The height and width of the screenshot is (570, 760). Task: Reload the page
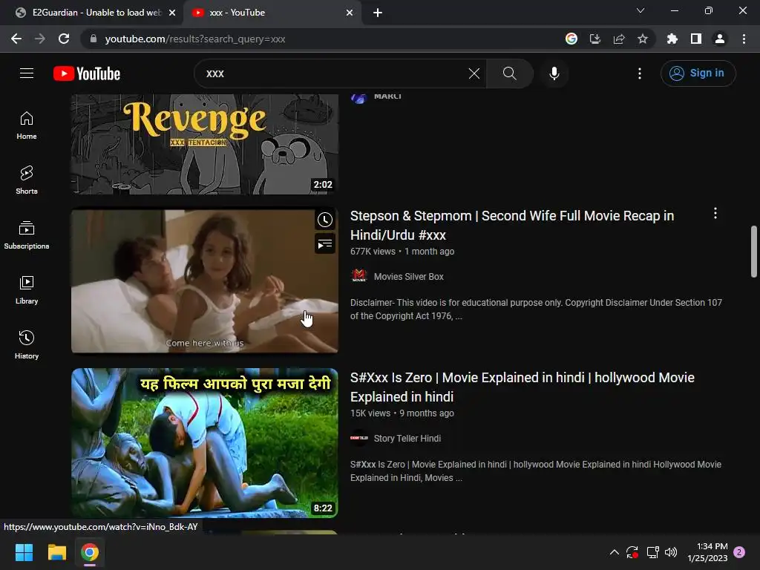(x=64, y=39)
